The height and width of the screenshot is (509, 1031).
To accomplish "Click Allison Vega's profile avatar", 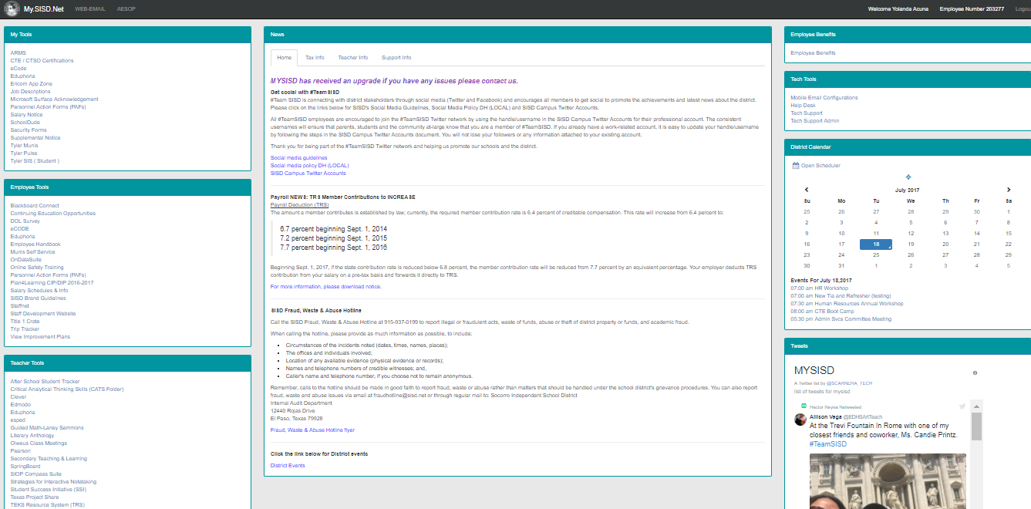I will tap(801, 419).
